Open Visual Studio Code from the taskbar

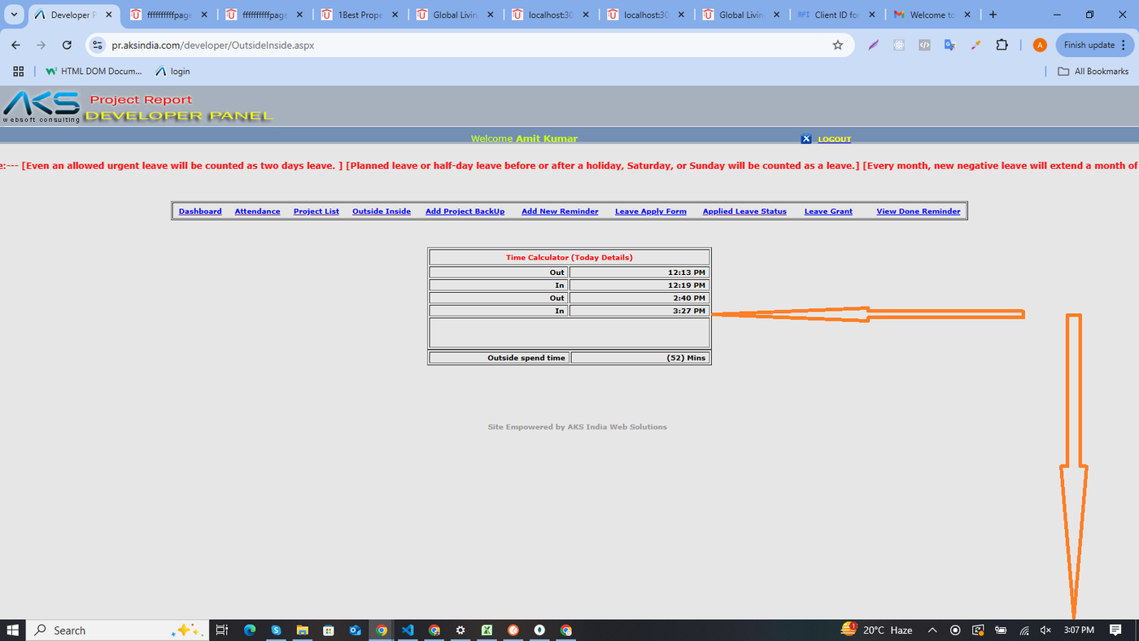(x=408, y=630)
